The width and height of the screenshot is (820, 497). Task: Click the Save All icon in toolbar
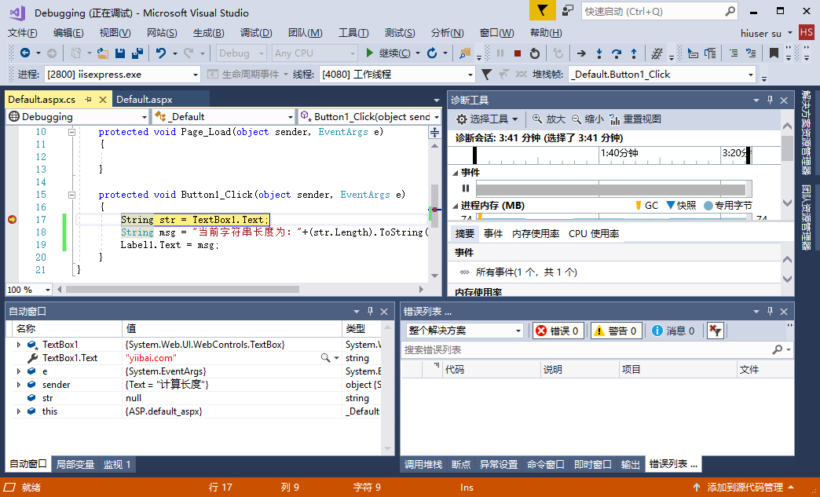(137, 53)
